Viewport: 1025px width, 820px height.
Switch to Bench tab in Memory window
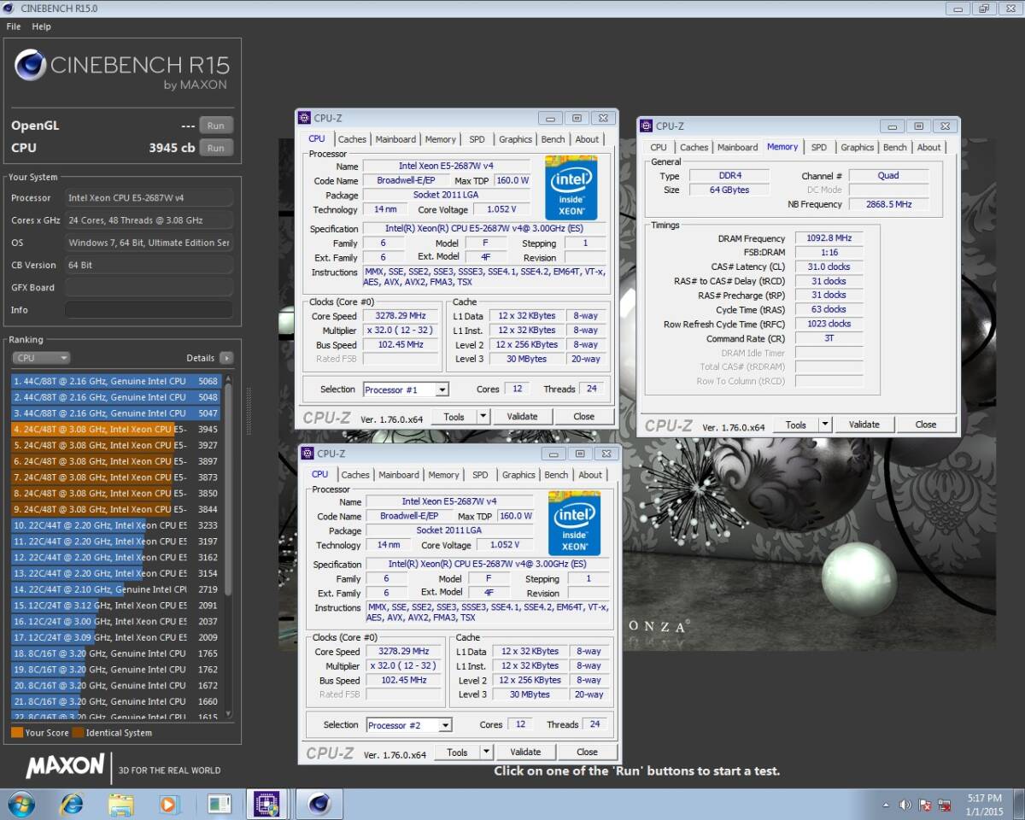pos(895,147)
